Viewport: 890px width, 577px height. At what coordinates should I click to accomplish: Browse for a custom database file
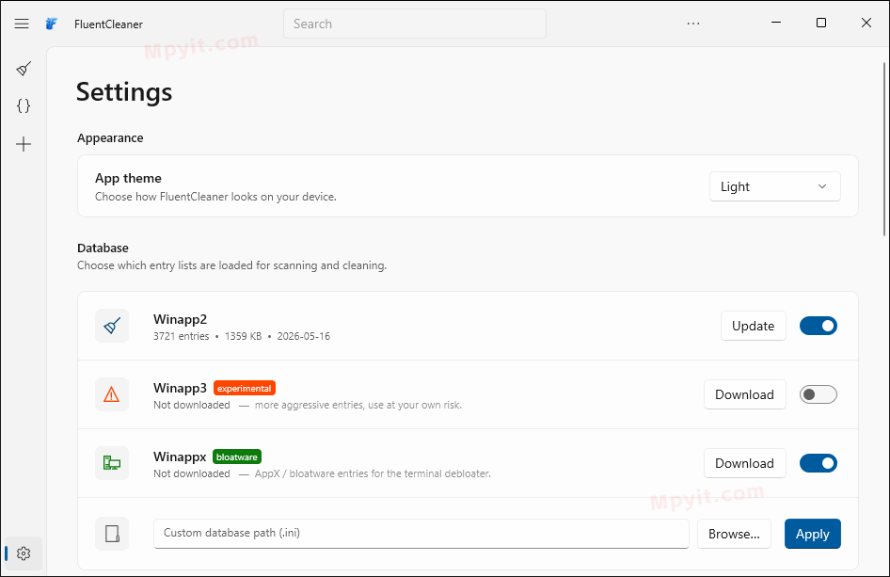(734, 534)
